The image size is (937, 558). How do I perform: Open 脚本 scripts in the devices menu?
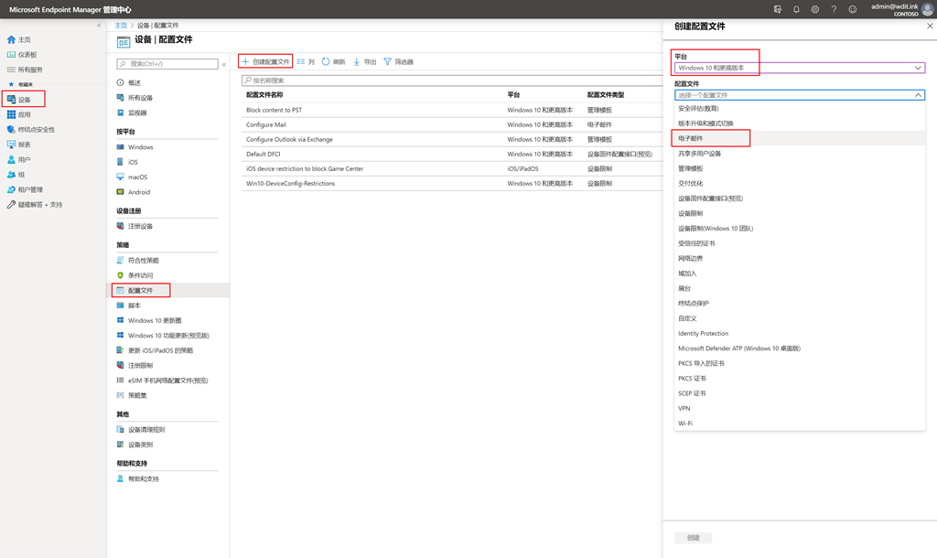point(135,305)
